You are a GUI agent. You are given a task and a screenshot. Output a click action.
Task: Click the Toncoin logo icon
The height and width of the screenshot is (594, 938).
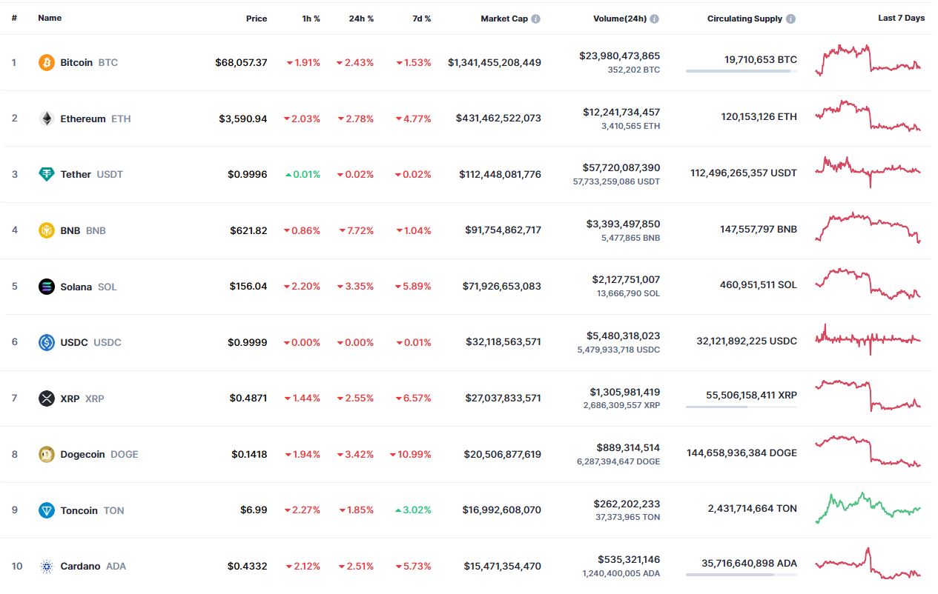47,510
